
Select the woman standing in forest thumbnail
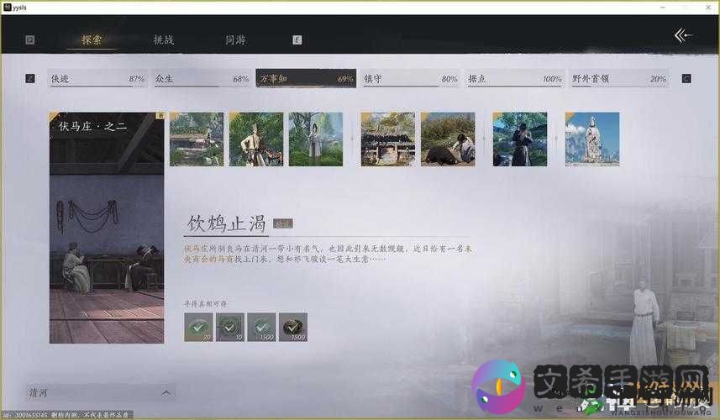click(316, 139)
